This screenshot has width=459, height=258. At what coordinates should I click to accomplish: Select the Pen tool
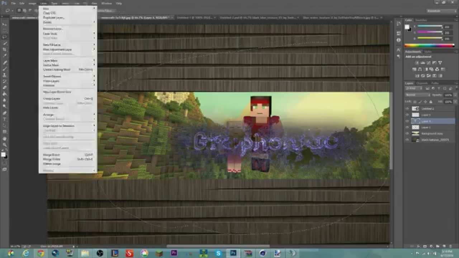(5, 113)
